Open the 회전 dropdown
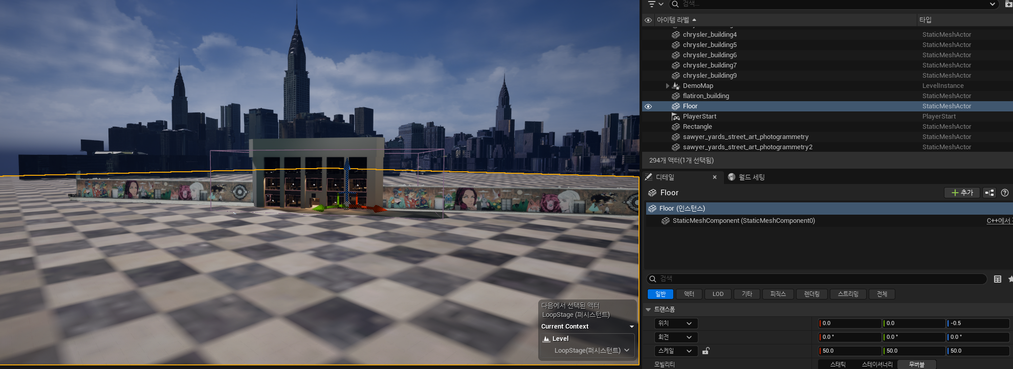Viewport: 1013px width, 369px height. click(676, 337)
